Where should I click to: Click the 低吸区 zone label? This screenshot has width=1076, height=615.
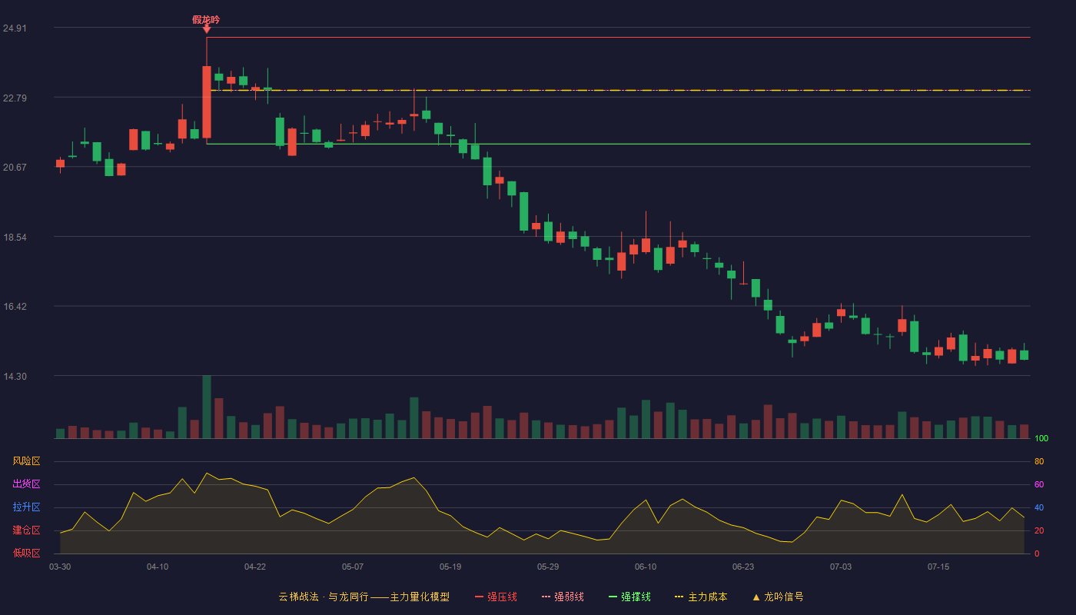[26, 553]
